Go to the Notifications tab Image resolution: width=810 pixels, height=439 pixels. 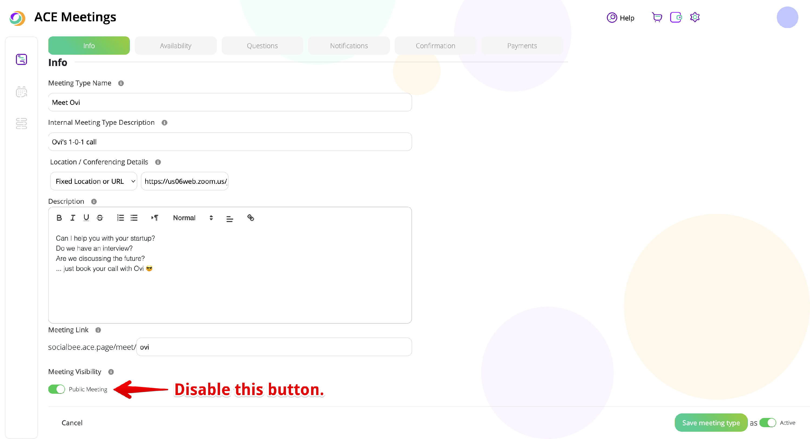(349, 46)
